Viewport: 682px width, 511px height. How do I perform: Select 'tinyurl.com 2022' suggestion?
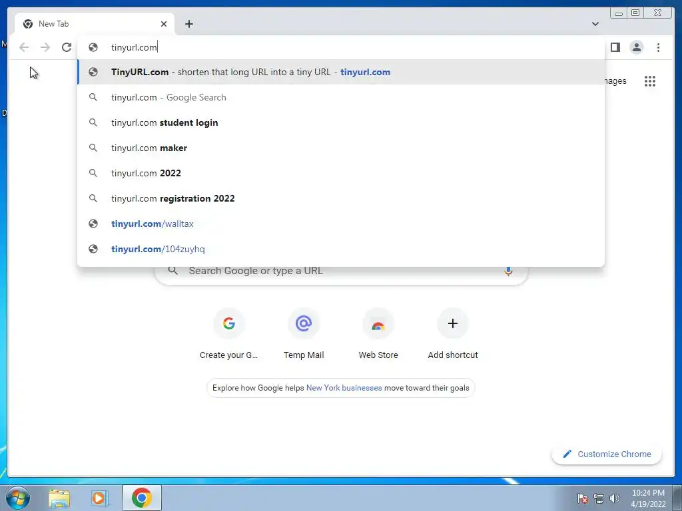click(x=341, y=173)
